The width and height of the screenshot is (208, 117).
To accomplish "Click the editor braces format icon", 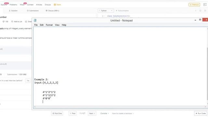I will pos(200,11).
